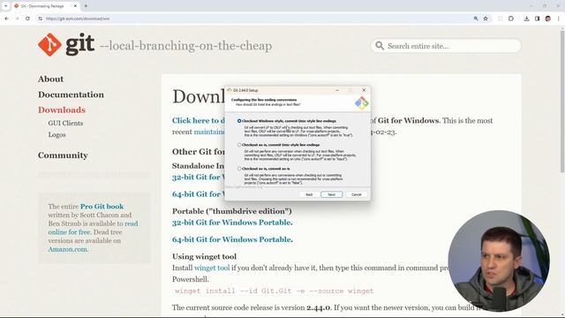
Task: Open the Documentation section
Action: pyautogui.click(x=71, y=95)
